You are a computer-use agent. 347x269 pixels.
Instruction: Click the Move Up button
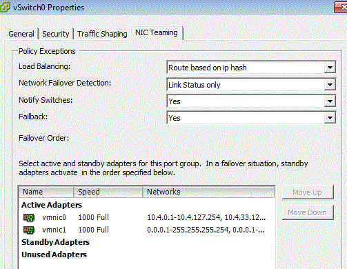pyautogui.click(x=308, y=192)
